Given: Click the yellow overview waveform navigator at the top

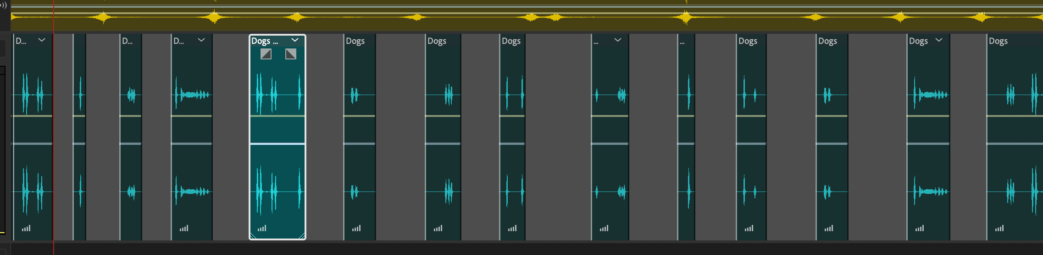Looking at the screenshot, I should pyautogui.click(x=527, y=16).
